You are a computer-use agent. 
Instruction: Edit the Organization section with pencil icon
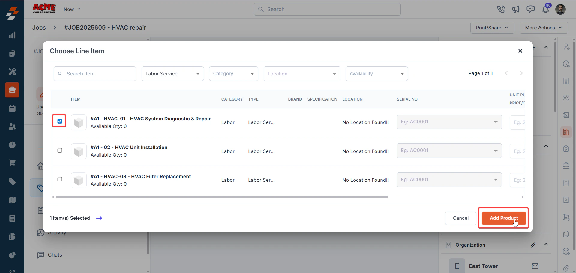tap(533, 245)
